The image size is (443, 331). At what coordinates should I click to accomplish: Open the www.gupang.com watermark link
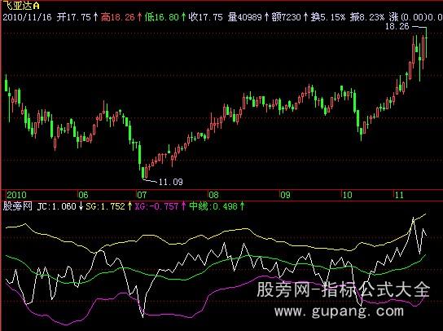[340, 311]
